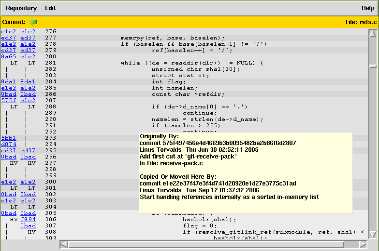This screenshot has height=251, width=379.
Task: Open first-column commit ed37 on line 295
Action: tap(9, 150)
